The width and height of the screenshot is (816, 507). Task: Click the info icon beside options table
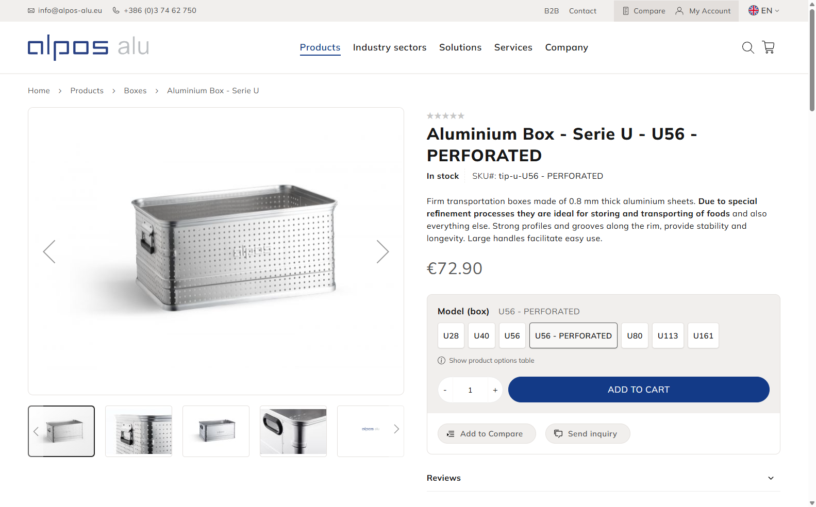(441, 361)
